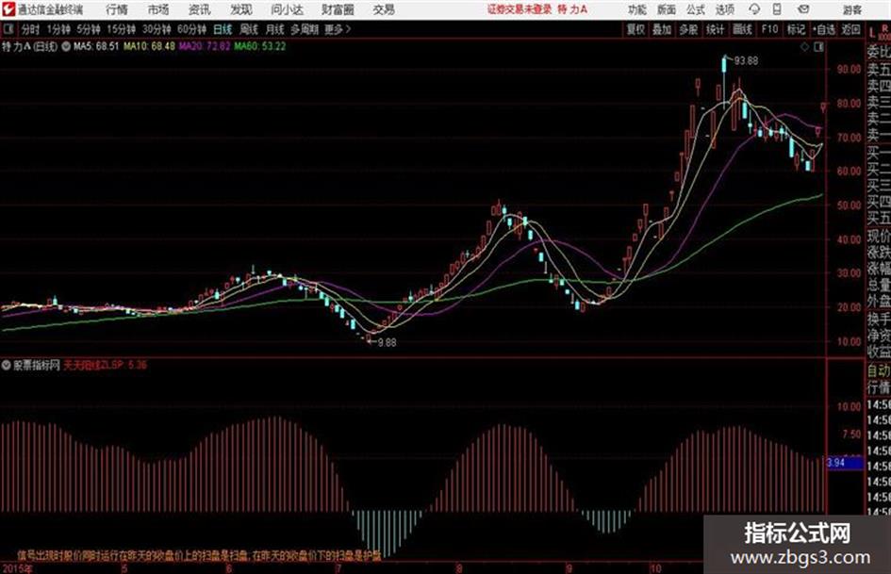The image size is (891, 574).
Task: Open the sub-indicator settings arrow near 股票指标网
Action: [7, 365]
